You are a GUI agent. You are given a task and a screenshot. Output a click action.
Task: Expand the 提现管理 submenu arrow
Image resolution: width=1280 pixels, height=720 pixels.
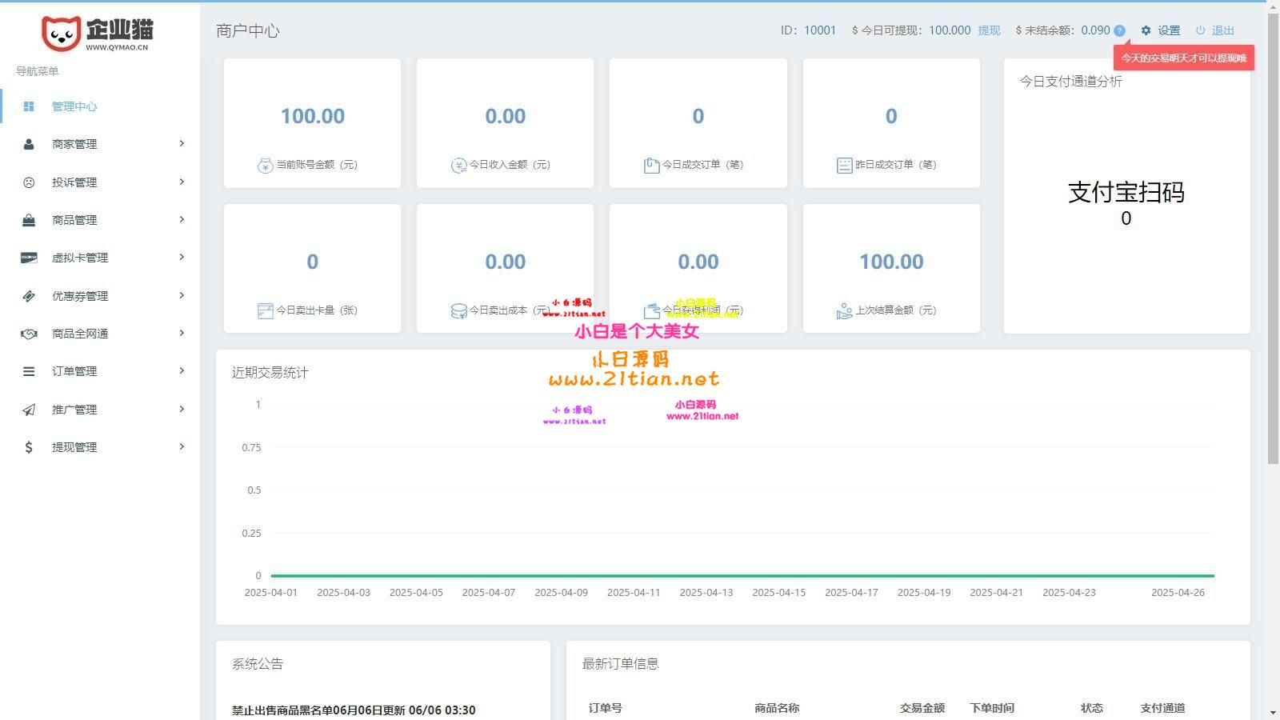point(182,446)
